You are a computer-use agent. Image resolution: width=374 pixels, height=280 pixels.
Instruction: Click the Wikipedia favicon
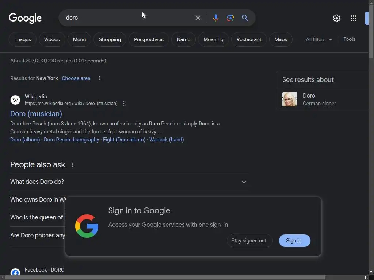(15, 100)
